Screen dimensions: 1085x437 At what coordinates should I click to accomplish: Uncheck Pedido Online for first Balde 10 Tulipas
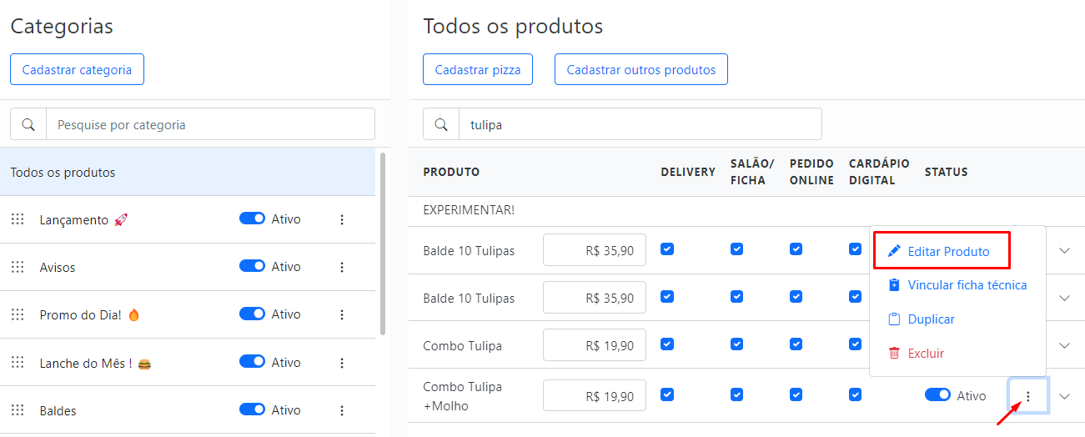(x=796, y=249)
